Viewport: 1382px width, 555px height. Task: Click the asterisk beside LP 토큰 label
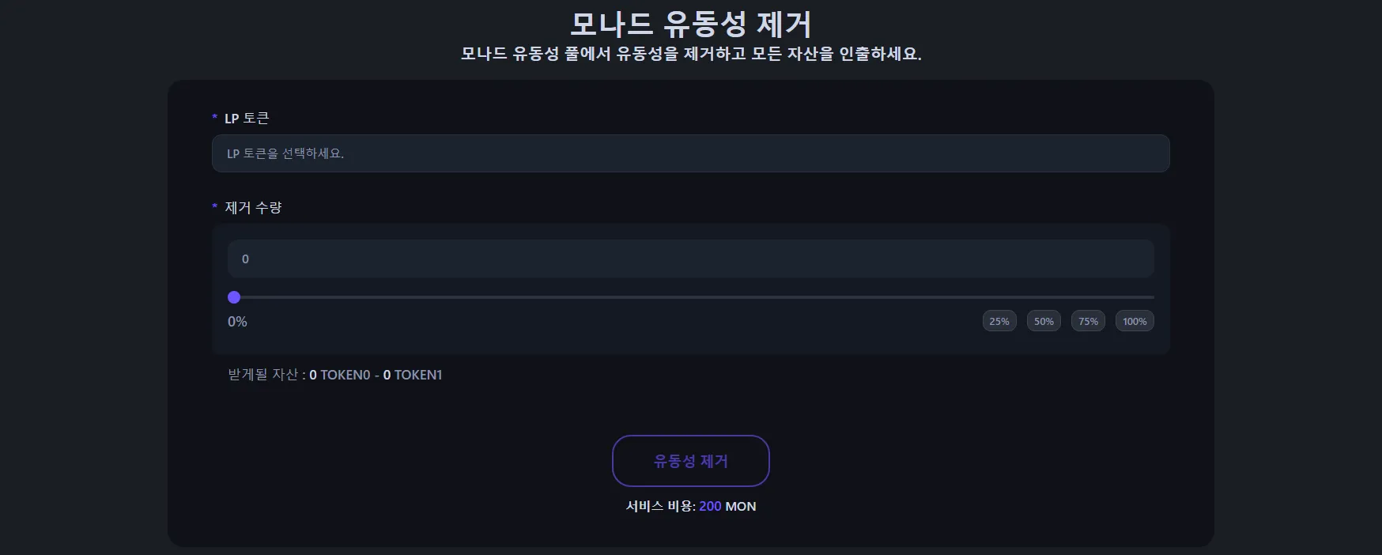pyautogui.click(x=214, y=118)
